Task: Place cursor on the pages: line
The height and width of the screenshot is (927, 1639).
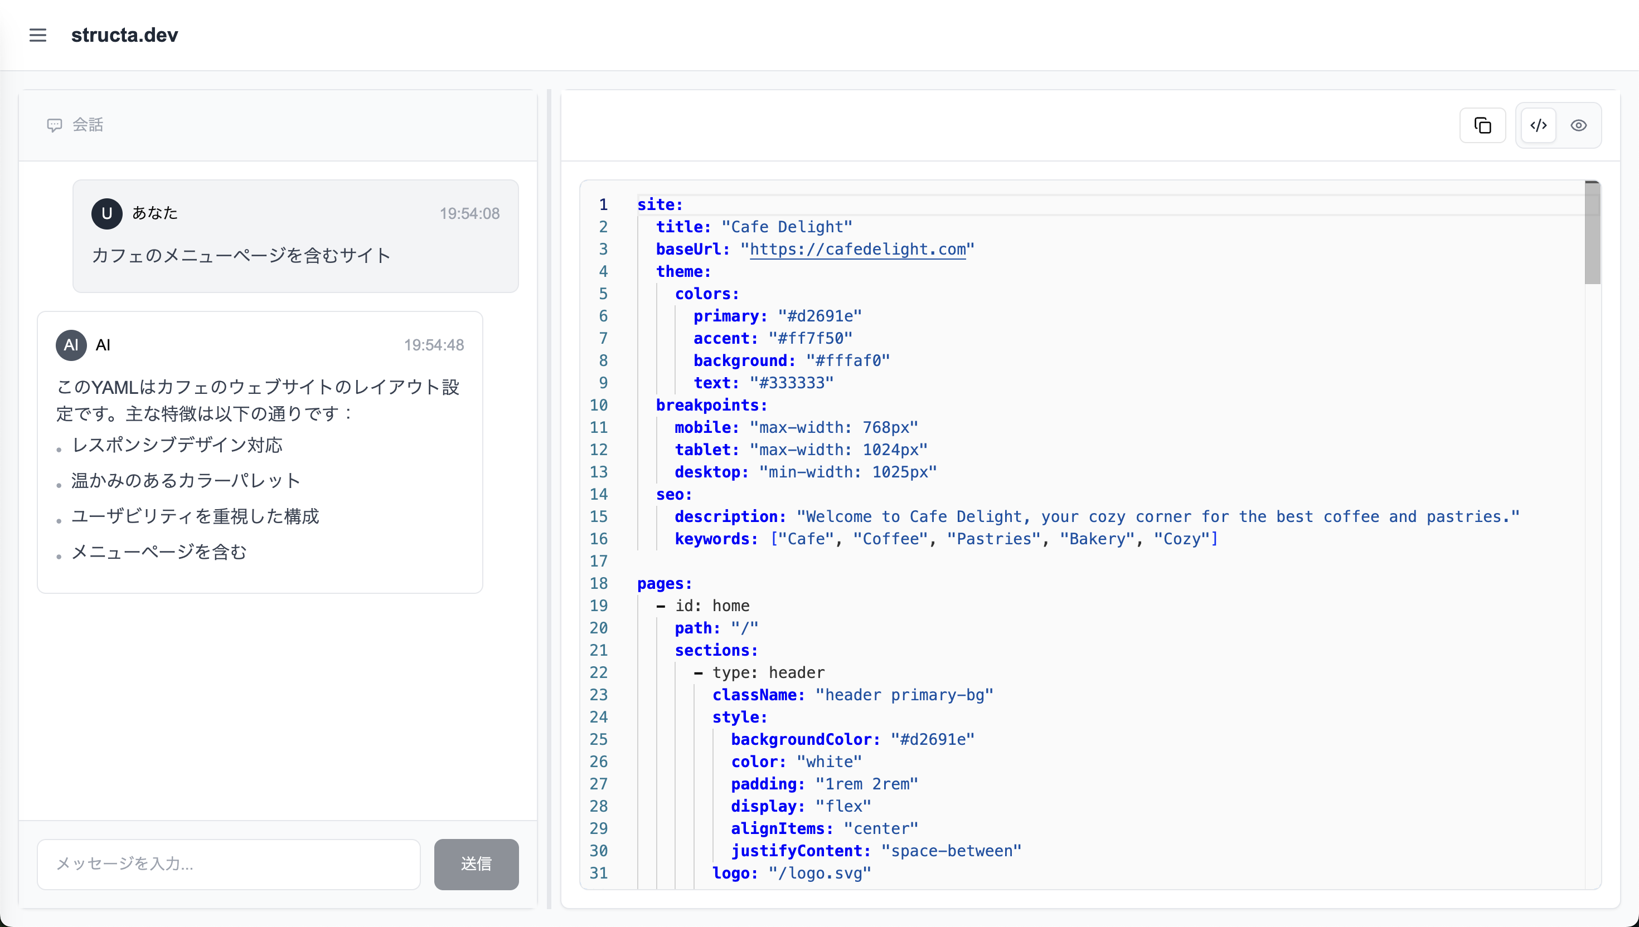Action: click(x=664, y=583)
